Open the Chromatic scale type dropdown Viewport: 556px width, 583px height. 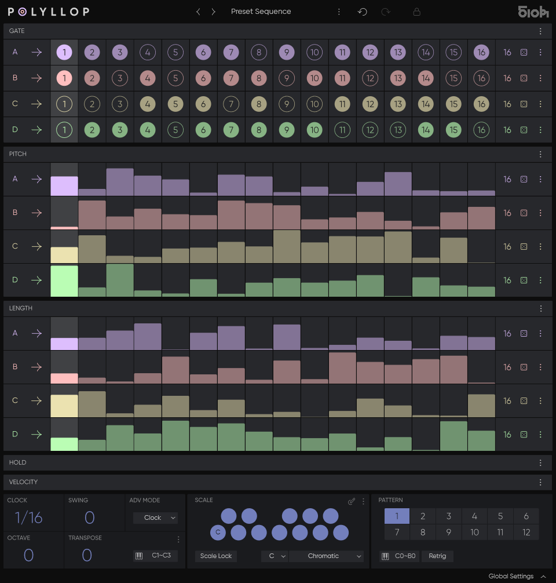(327, 556)
